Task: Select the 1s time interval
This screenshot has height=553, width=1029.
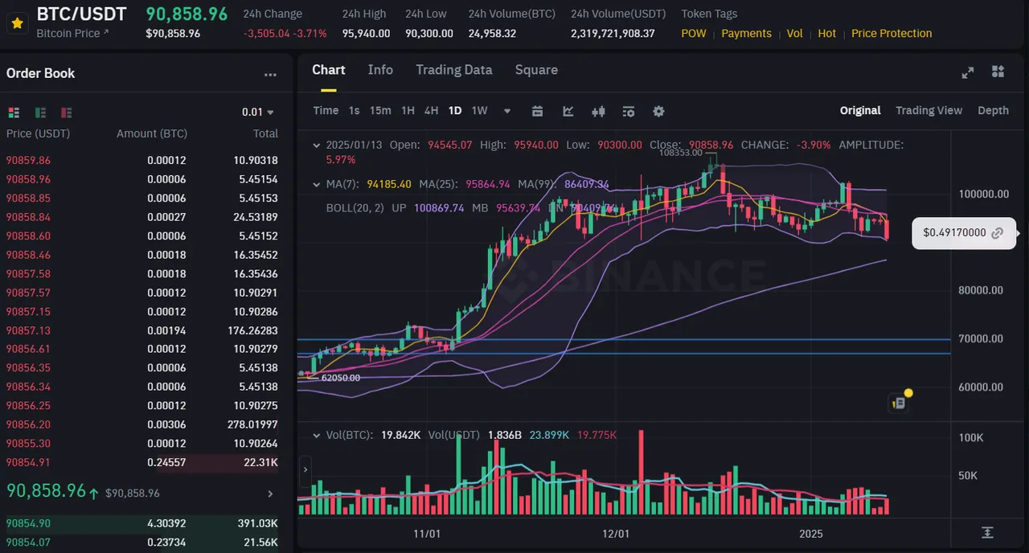Action: pyautogui.click(x=355, y=111)
